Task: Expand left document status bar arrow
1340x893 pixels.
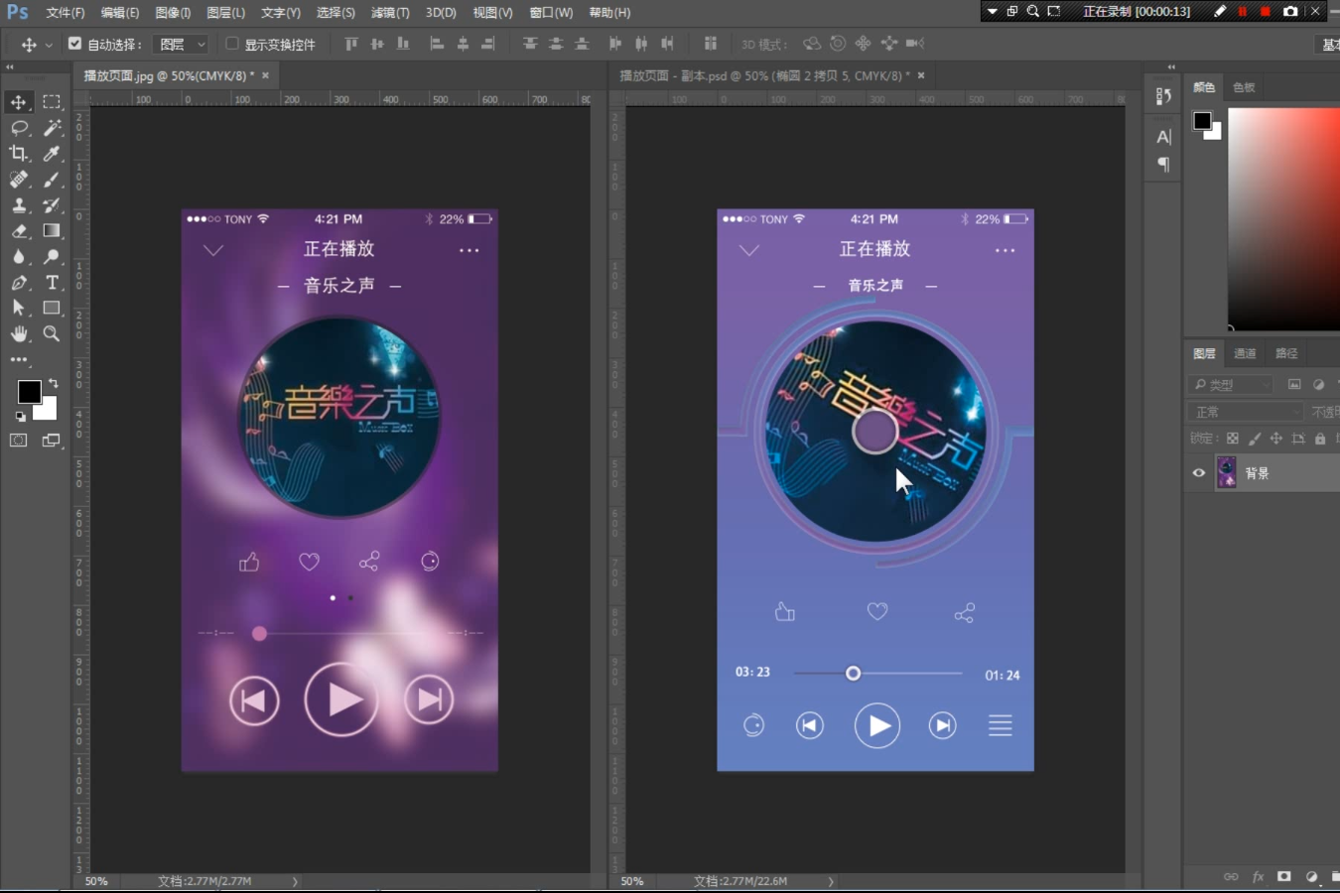Action: pyautogui.click(x=295, y=881)
